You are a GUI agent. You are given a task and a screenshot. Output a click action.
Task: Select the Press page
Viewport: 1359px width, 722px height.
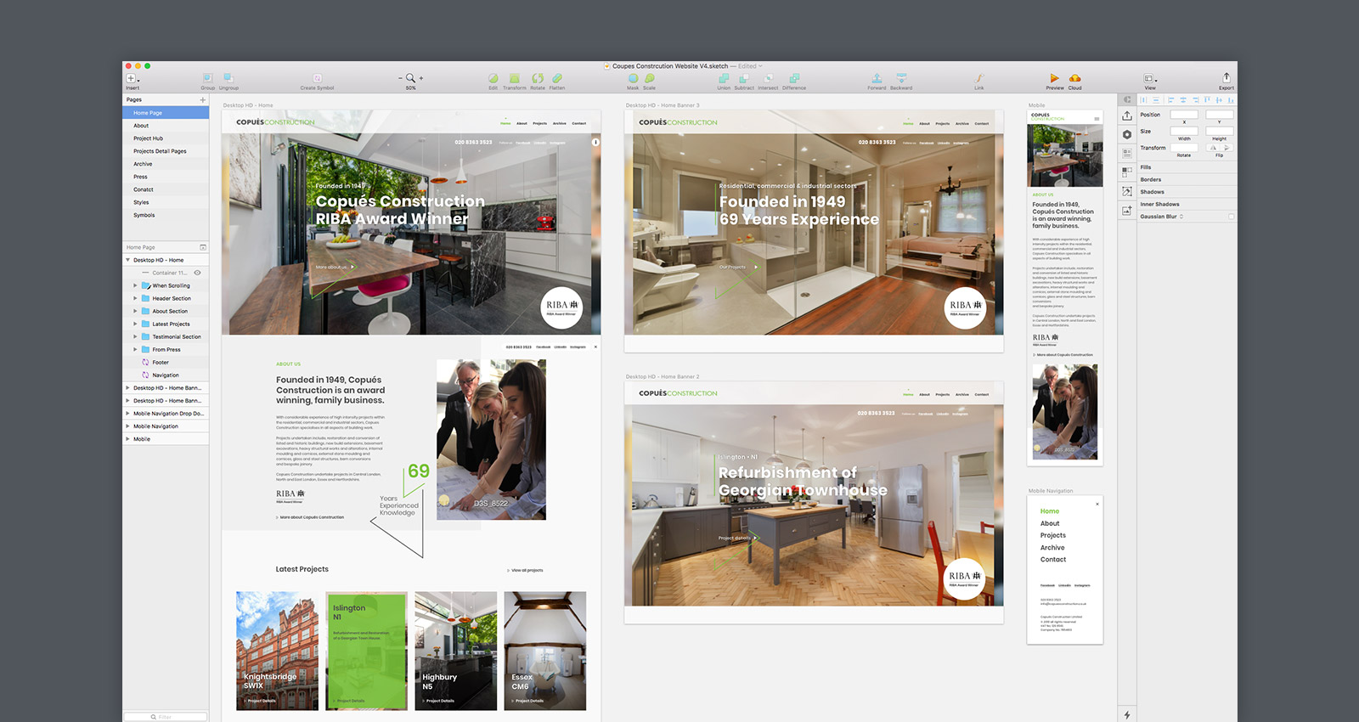166,177
